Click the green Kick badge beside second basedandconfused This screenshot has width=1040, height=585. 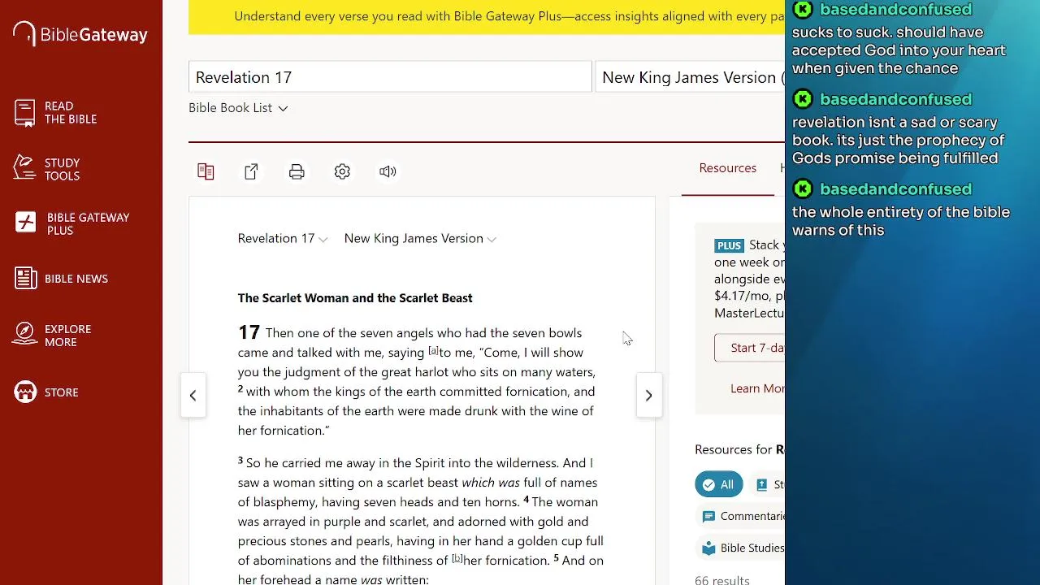(803, 99)
